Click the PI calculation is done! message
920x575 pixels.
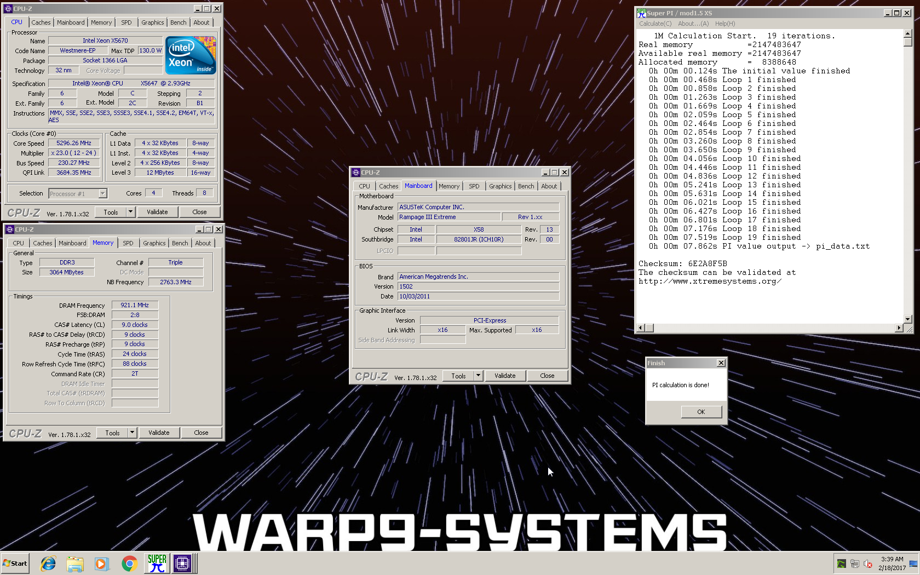[x=681, y=385]
